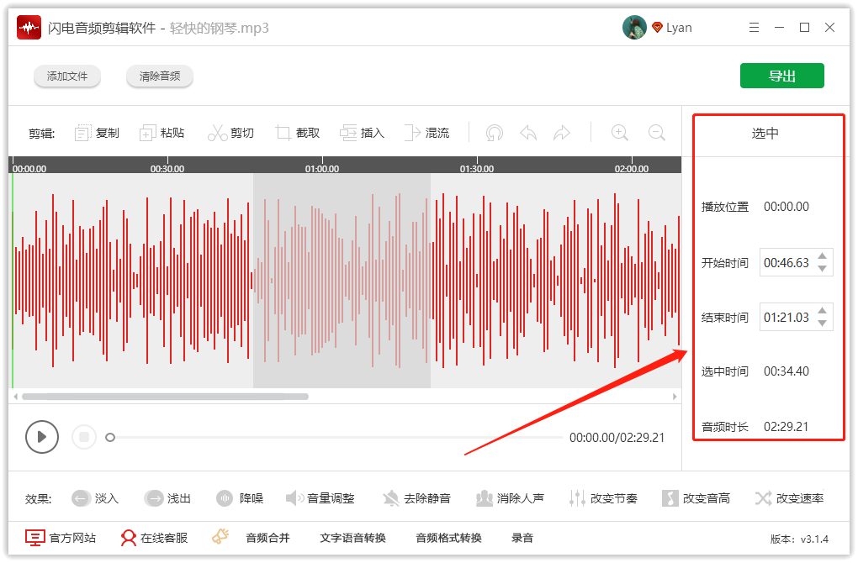Open 文字语音转换 text-to-speech feature
The width and height of the screenshot is (858, 563).
pos(354,538)
